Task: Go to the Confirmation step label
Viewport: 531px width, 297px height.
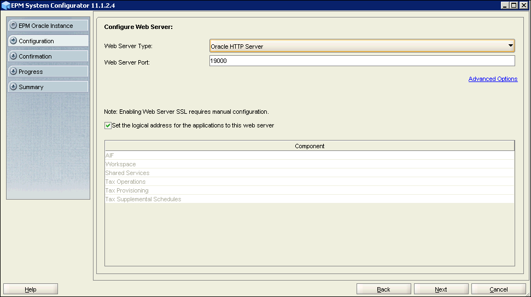Action: click(x=35, y=56)
